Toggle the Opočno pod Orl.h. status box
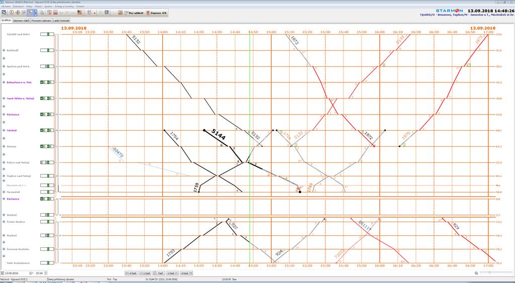 point(47,66)
